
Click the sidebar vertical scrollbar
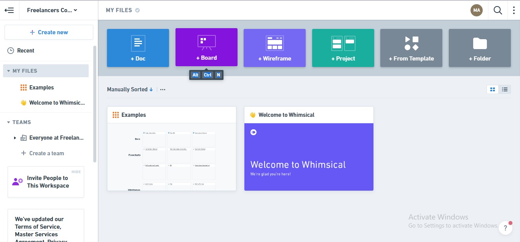pos(95,104)
